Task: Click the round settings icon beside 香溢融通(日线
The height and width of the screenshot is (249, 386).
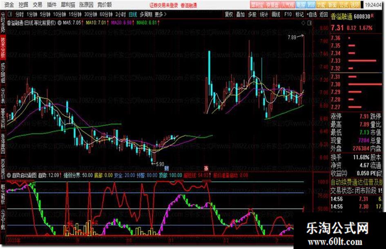Action: pos(60,23)
